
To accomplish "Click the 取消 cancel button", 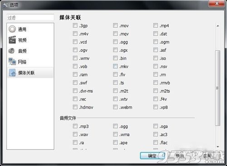I will coord(179,156).
